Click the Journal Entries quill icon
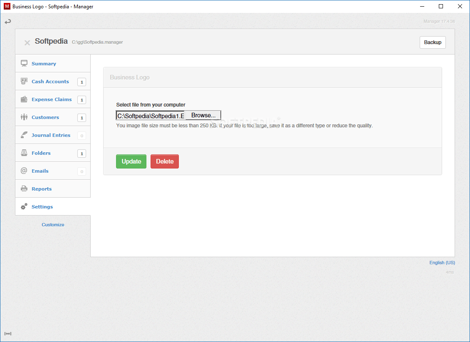 pos(24,135)
